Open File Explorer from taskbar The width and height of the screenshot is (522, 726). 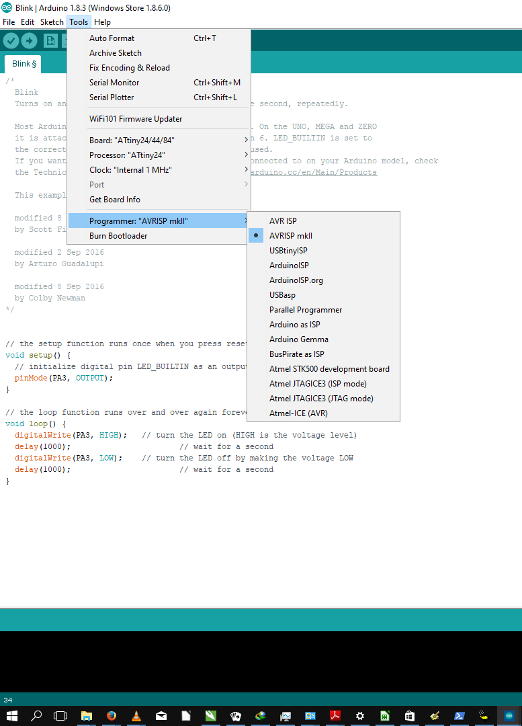pos(87,716)
